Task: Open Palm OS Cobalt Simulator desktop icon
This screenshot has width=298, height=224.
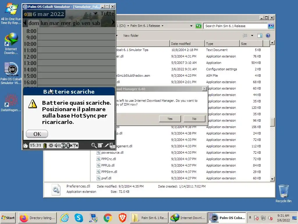Action: click(11, 73)
